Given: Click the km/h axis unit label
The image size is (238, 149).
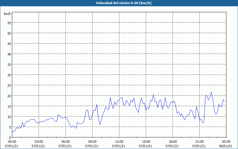Looking at the screenshot, I should click(x=7, y=14).
